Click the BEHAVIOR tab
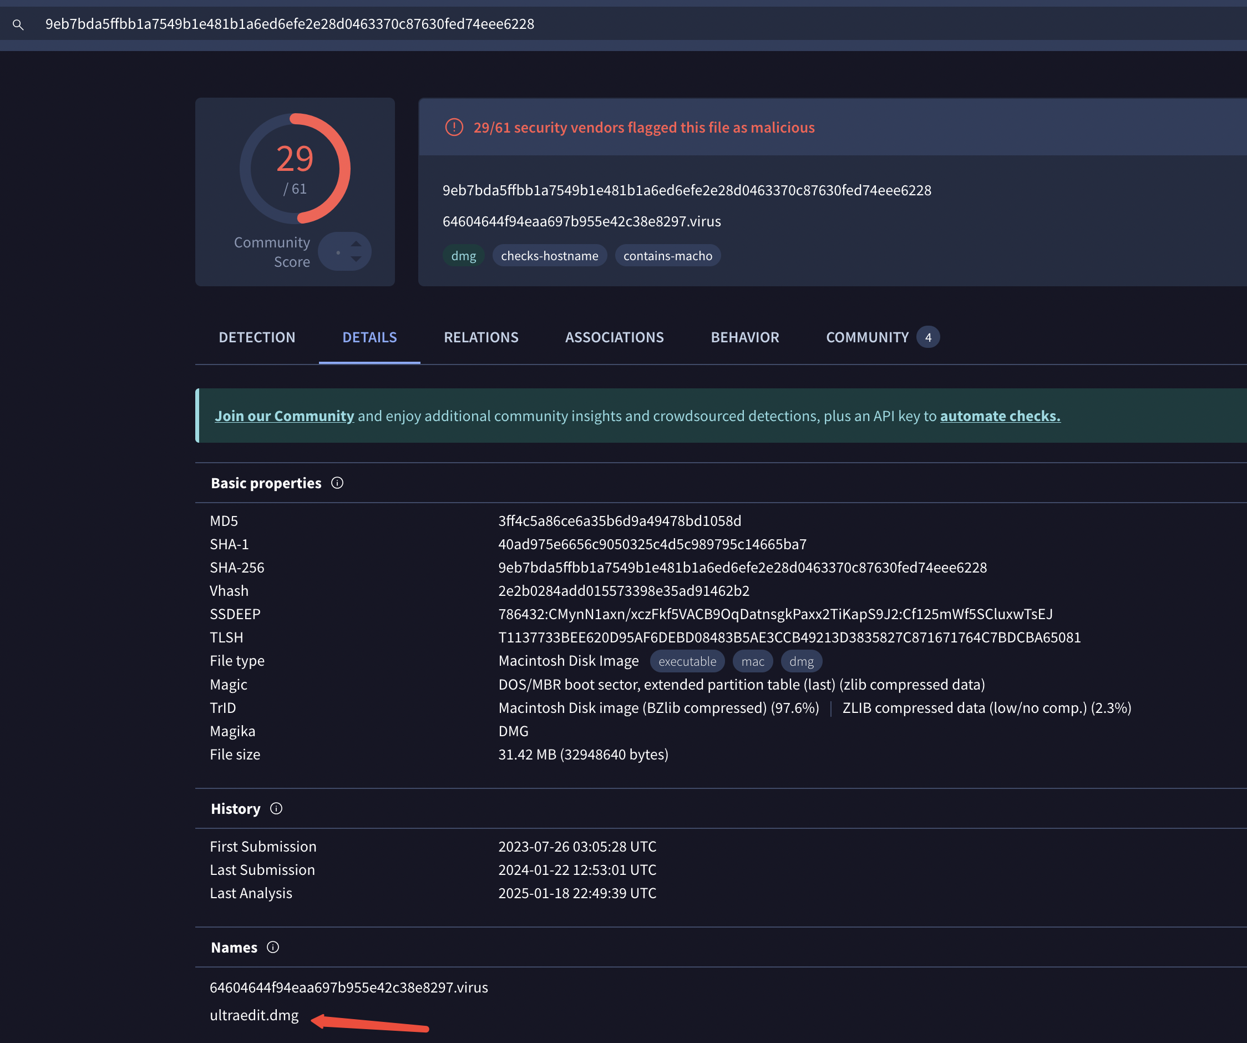This screenshot has height=1043, width=1247. 744,337
